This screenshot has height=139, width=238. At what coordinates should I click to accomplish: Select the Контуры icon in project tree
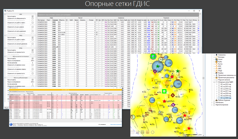tap(216, 57)
